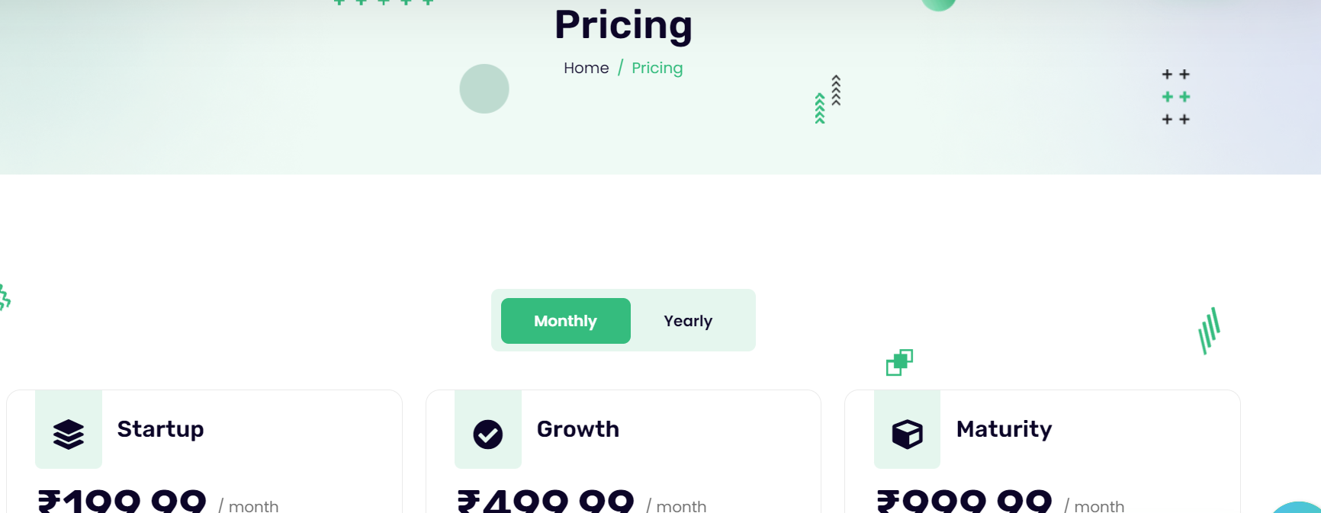This screenshot has height=513, width=1321.
Task: Go to Home breadcrumb link
Action: (x=586, y=68)
